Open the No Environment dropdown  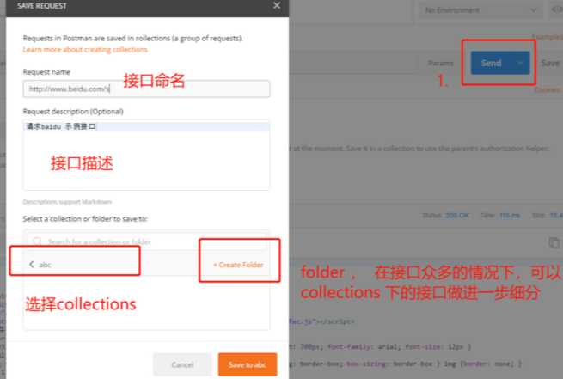click(x=480, y=10)
